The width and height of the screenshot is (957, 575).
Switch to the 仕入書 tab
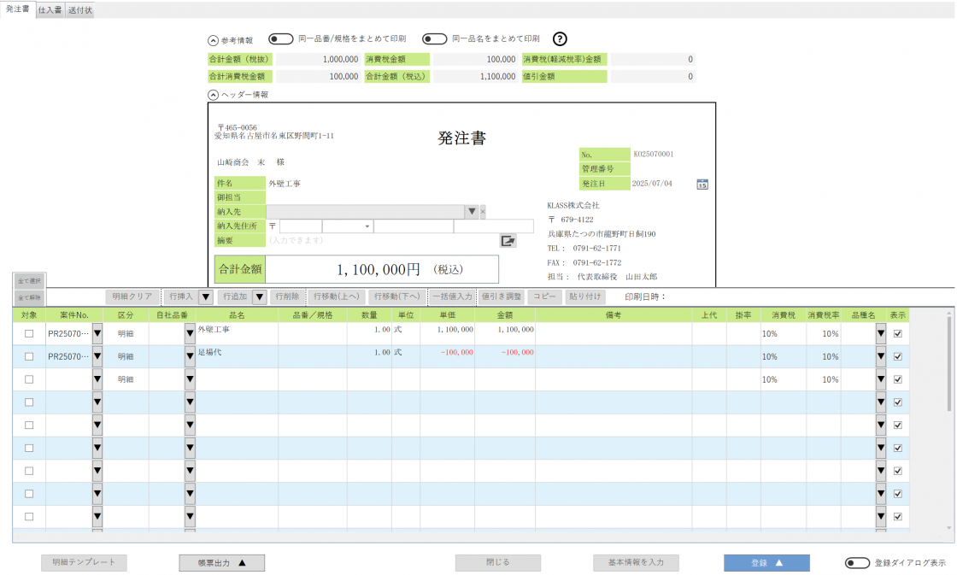tap(50, 10)
